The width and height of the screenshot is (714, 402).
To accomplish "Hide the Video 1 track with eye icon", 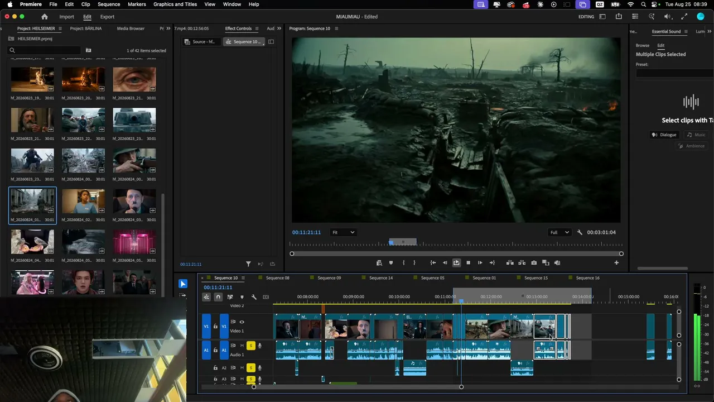I will (242, 322).
